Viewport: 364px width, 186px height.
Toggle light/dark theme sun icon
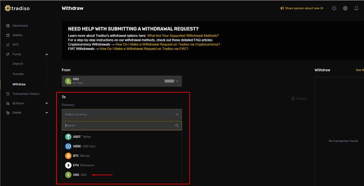tap(334, 8)
